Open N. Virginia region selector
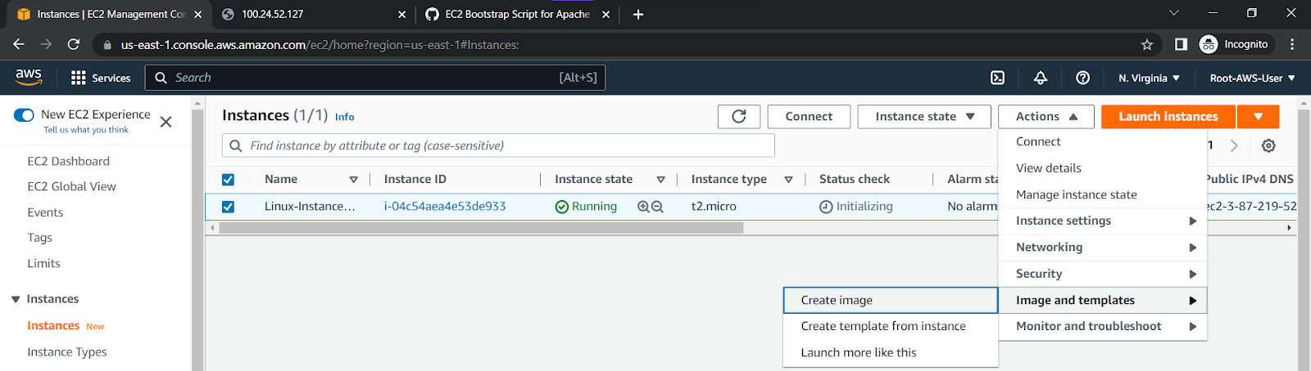Image resolution: width=1311 pixels, height=371 pixels. point(1149,78)
